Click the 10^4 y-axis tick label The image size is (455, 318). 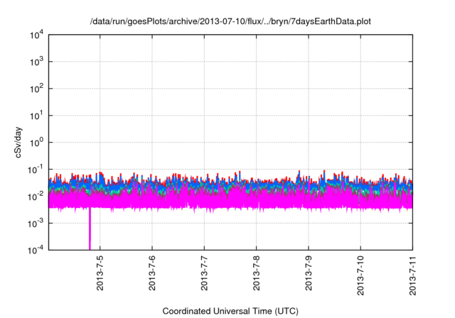tap(36, 35)
